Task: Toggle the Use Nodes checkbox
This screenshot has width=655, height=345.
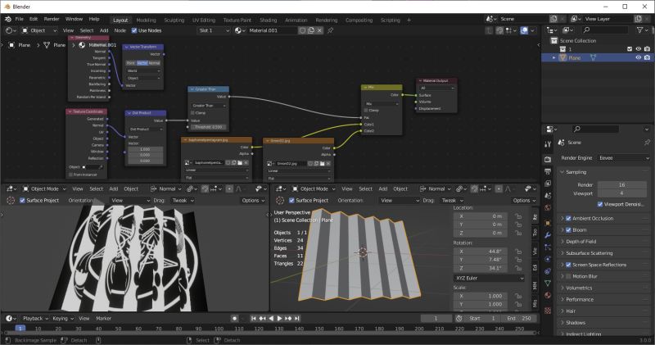Action: 134,30
